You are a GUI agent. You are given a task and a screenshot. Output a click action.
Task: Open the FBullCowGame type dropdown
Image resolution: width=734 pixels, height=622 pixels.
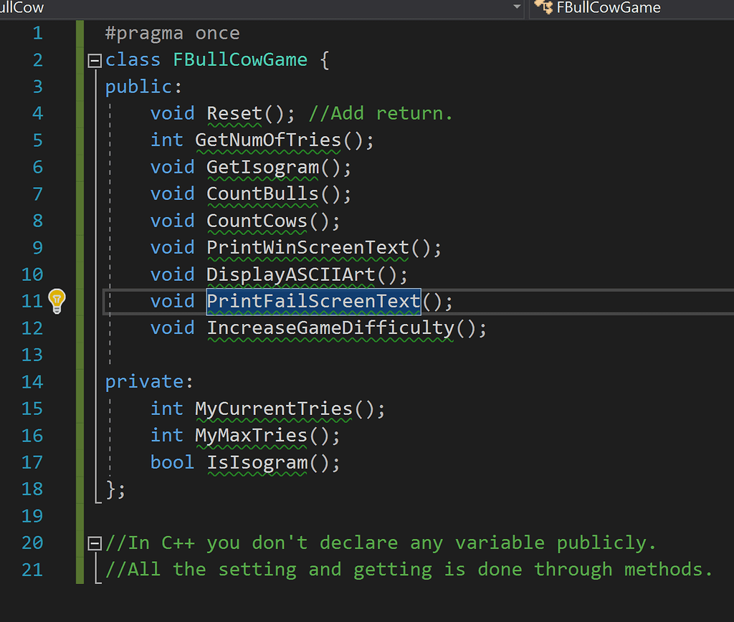pos(631,8)
